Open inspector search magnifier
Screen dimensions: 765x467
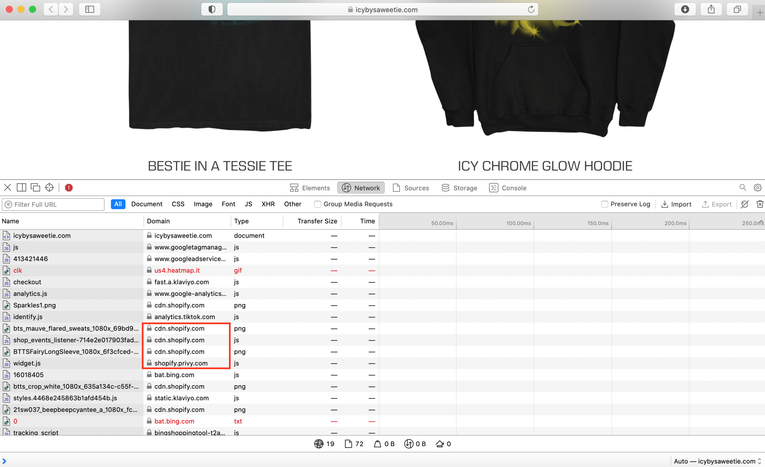(743, 188)
